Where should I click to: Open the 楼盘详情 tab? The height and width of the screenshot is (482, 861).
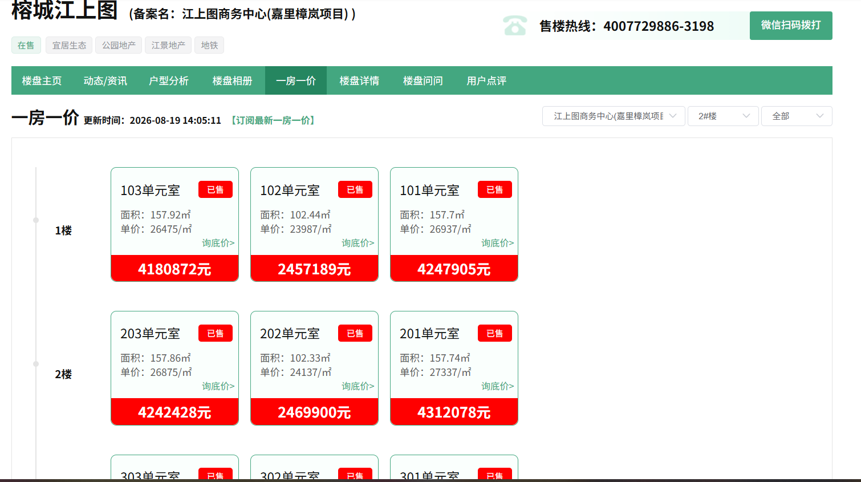[x=359, y=81]
